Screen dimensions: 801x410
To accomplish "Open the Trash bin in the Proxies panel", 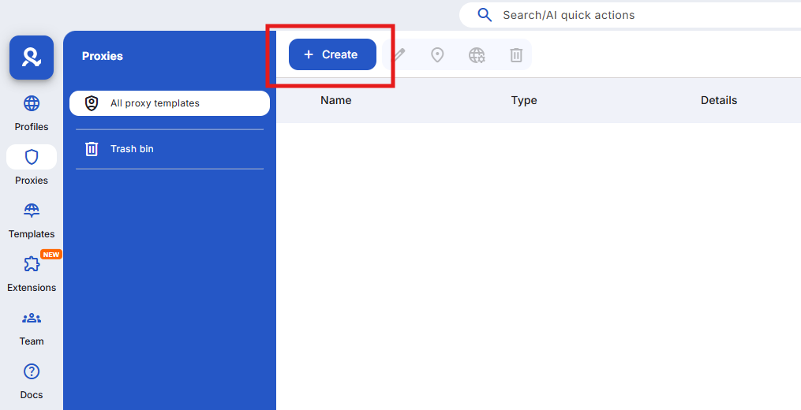I will tap(131, 149).
